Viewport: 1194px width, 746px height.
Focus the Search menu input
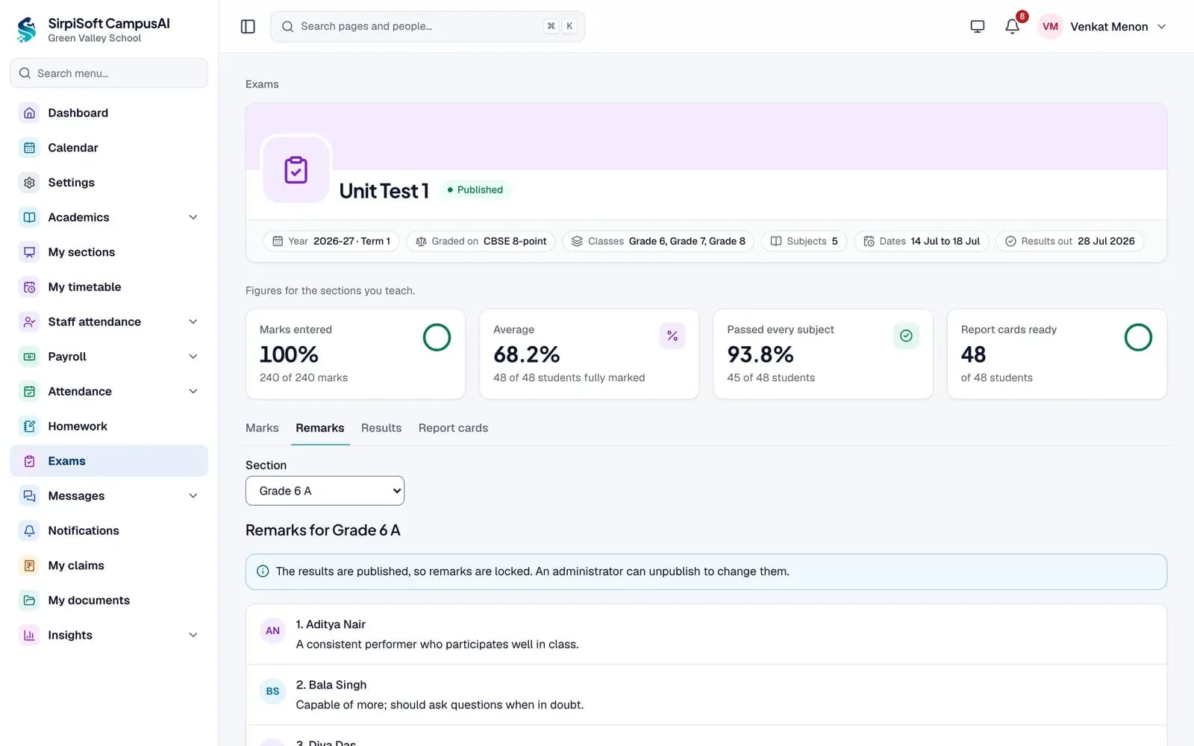tap(109, 73)
